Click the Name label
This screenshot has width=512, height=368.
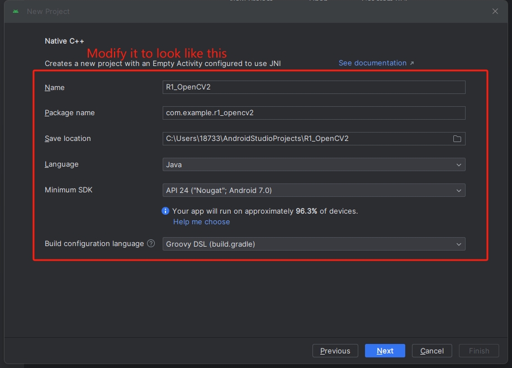pyautogui.click(x=55, y=88)
